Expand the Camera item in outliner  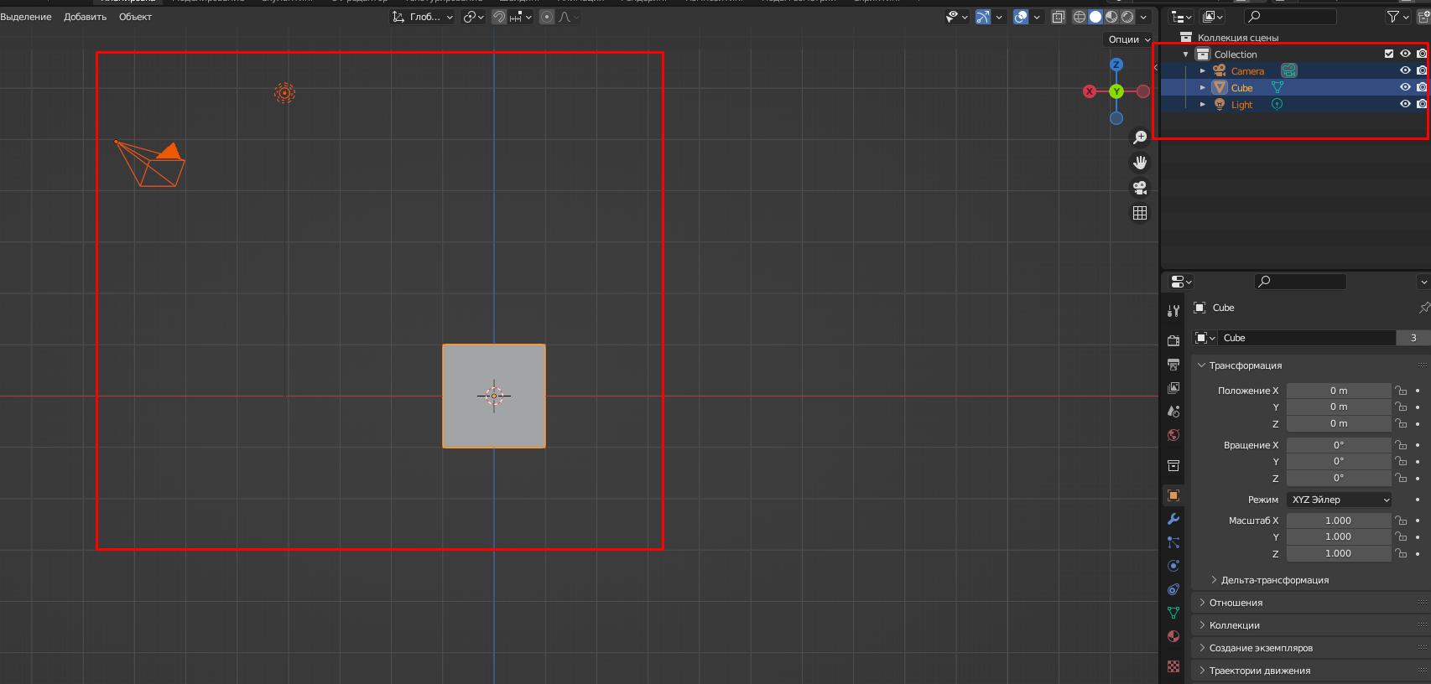click(x=1202, y=71)
